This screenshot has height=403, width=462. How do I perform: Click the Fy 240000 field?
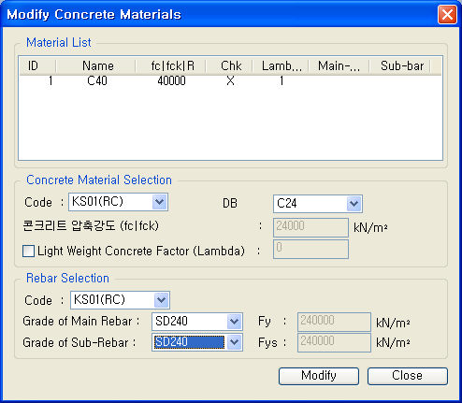tap(334, 322)
